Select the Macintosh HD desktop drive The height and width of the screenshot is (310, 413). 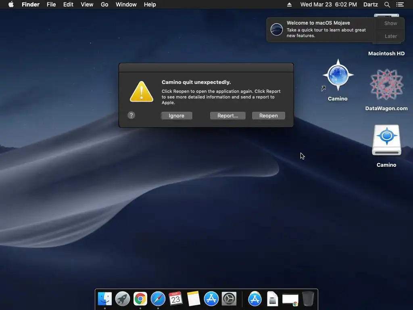click(x=386, y=54)
